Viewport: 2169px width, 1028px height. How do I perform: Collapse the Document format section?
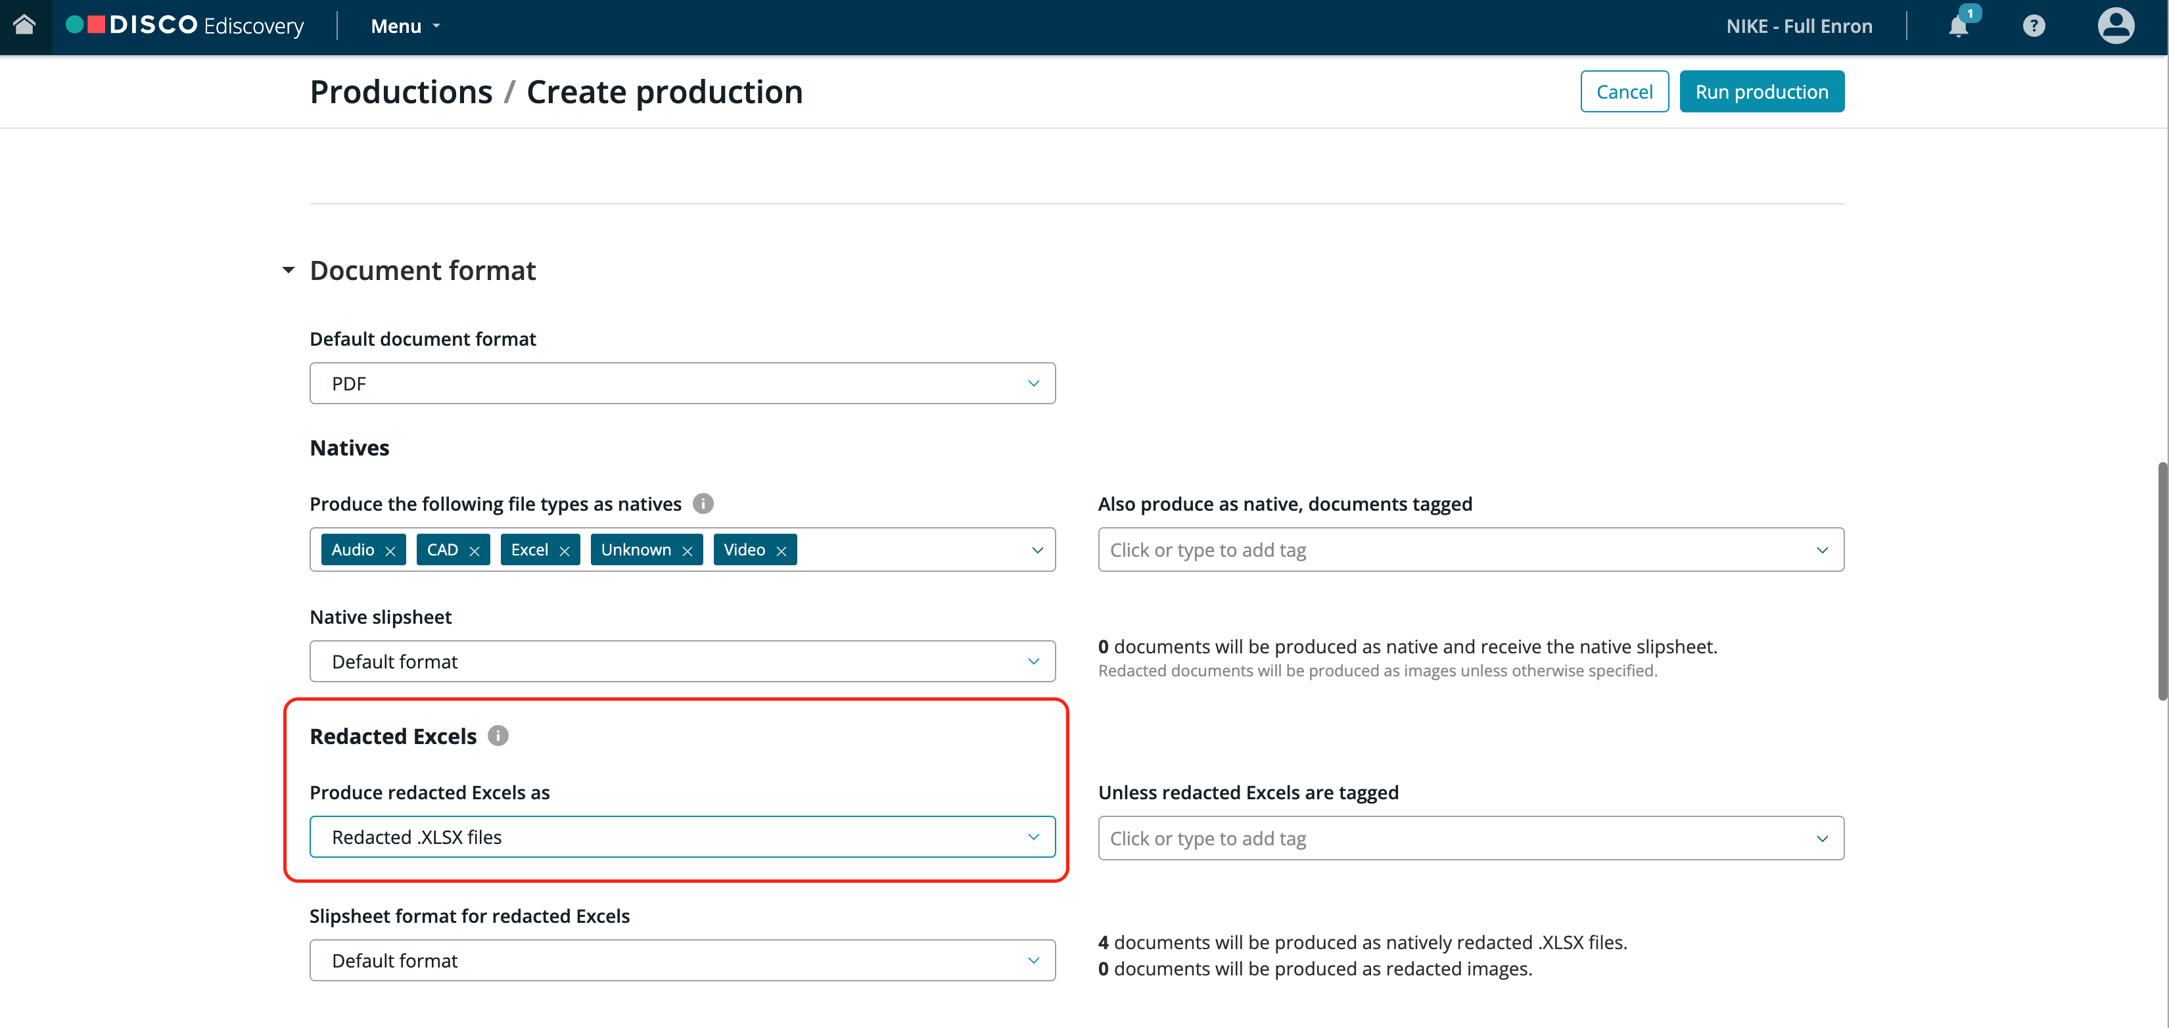point(288,270)
